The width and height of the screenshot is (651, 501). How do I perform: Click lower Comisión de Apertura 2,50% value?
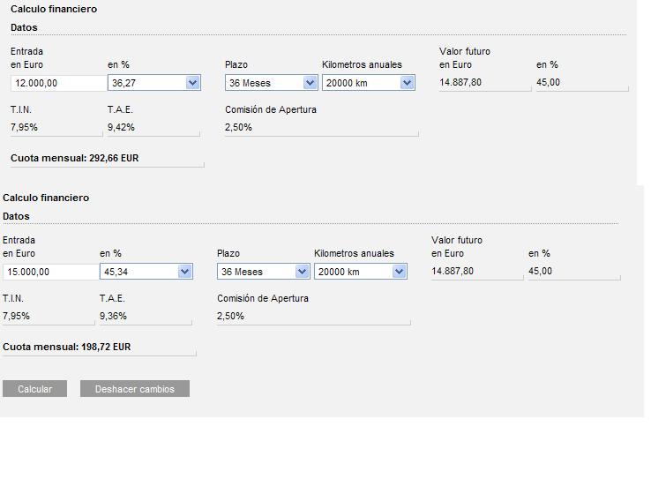click(x=230, y=317)
